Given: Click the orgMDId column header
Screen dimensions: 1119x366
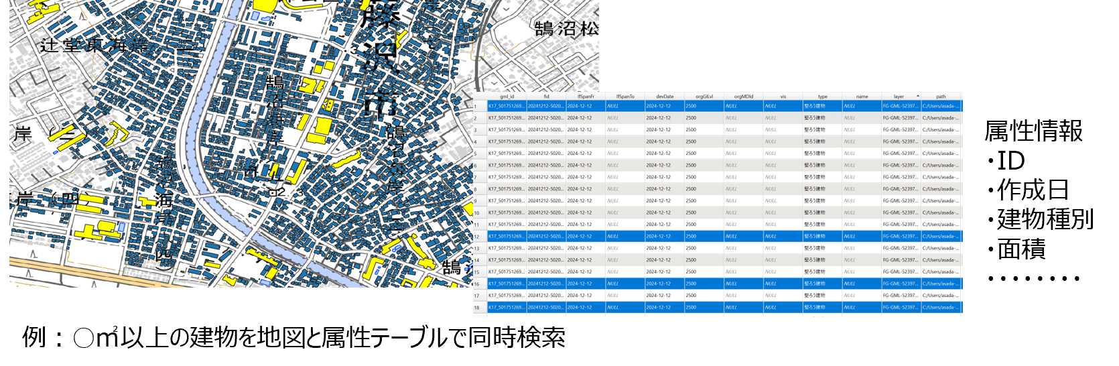Looking at the screenshot, I should pos(743,97).
